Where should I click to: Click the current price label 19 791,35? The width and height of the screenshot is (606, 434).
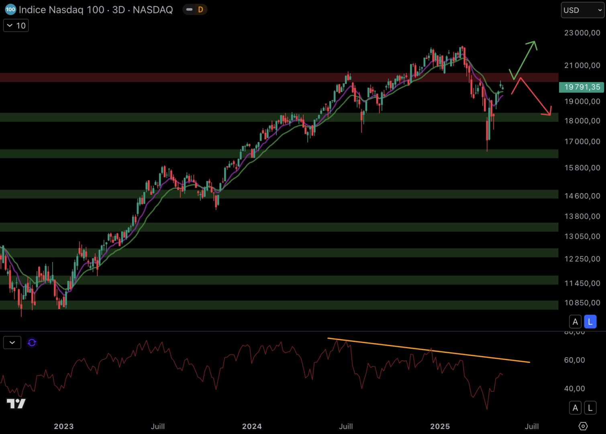point(582,87)
